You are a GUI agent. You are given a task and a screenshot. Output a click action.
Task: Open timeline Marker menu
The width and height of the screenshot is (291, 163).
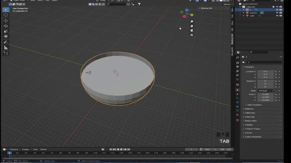(44, 149)
